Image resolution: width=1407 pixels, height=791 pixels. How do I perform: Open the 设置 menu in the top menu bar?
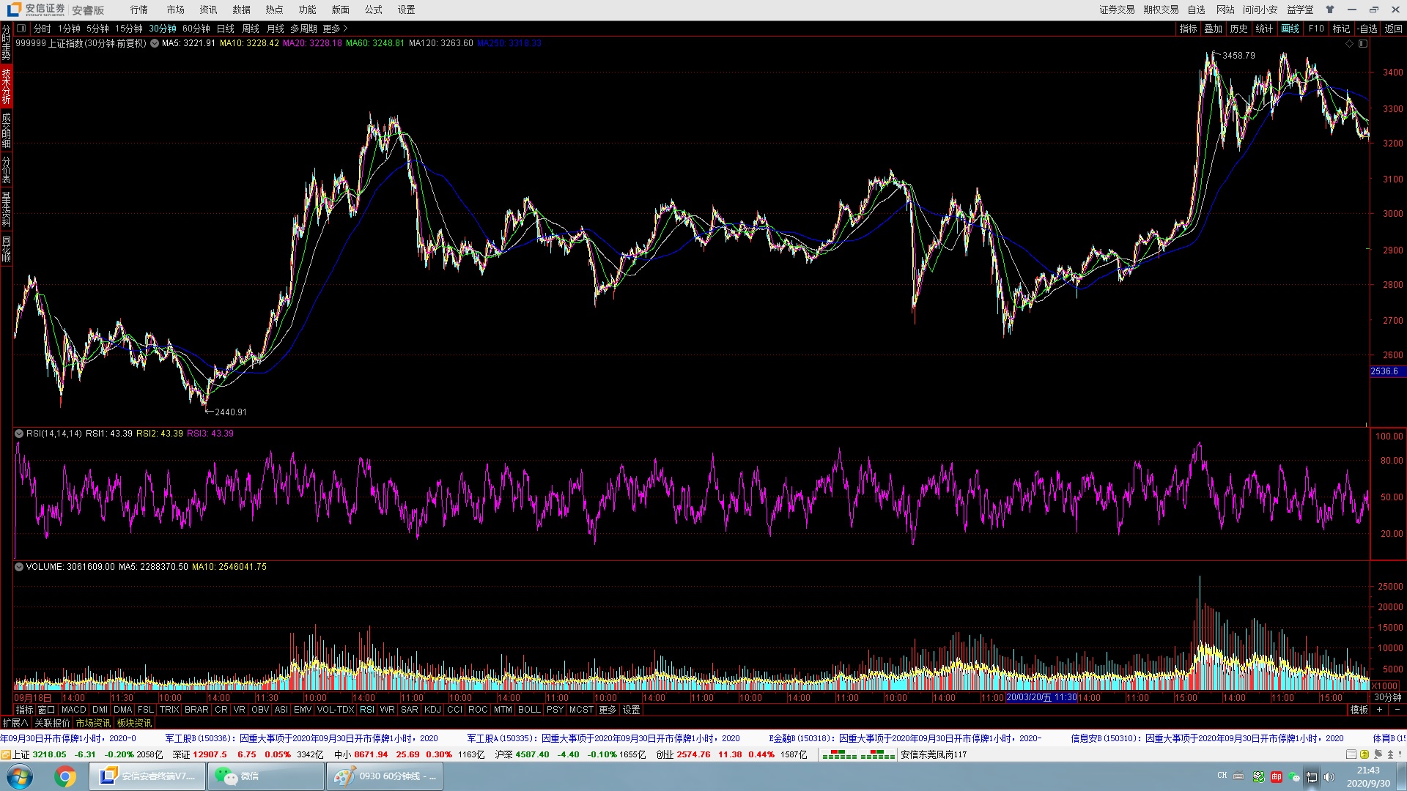pos(406,10)
